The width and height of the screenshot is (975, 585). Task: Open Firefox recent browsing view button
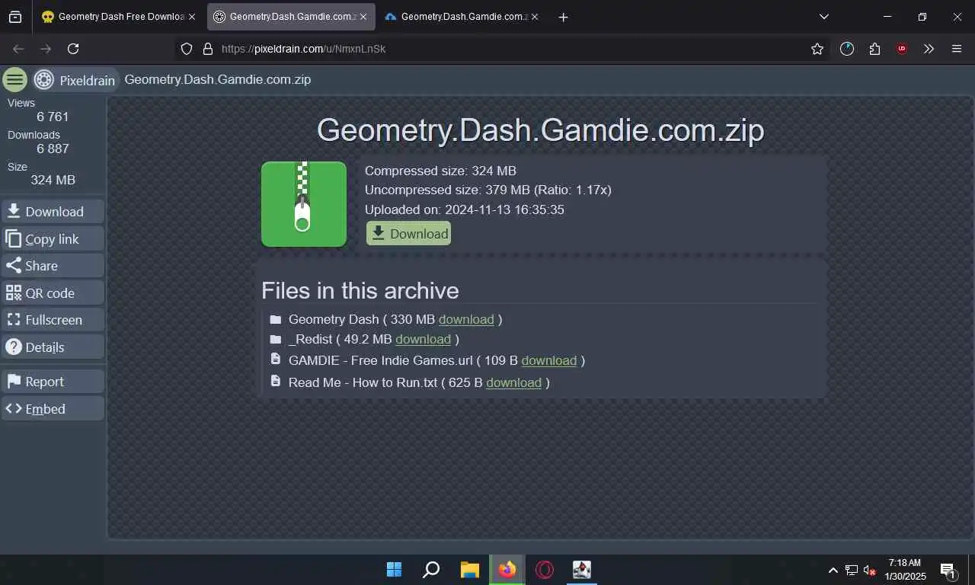(15, 17)
